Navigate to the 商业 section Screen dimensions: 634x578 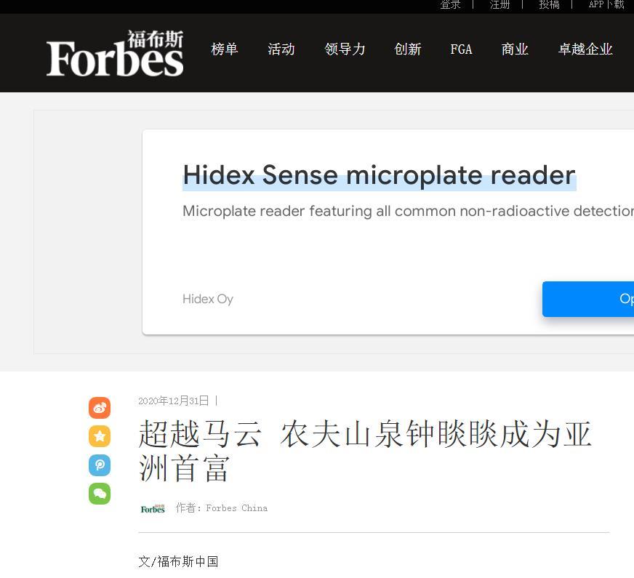point(515,49)
